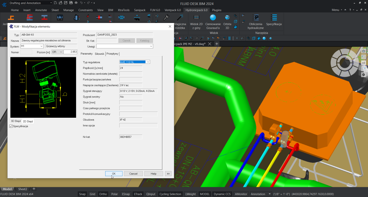Switch preview to 3D Slajd
Screen dimensions: 368x197
tap(16, 121)
